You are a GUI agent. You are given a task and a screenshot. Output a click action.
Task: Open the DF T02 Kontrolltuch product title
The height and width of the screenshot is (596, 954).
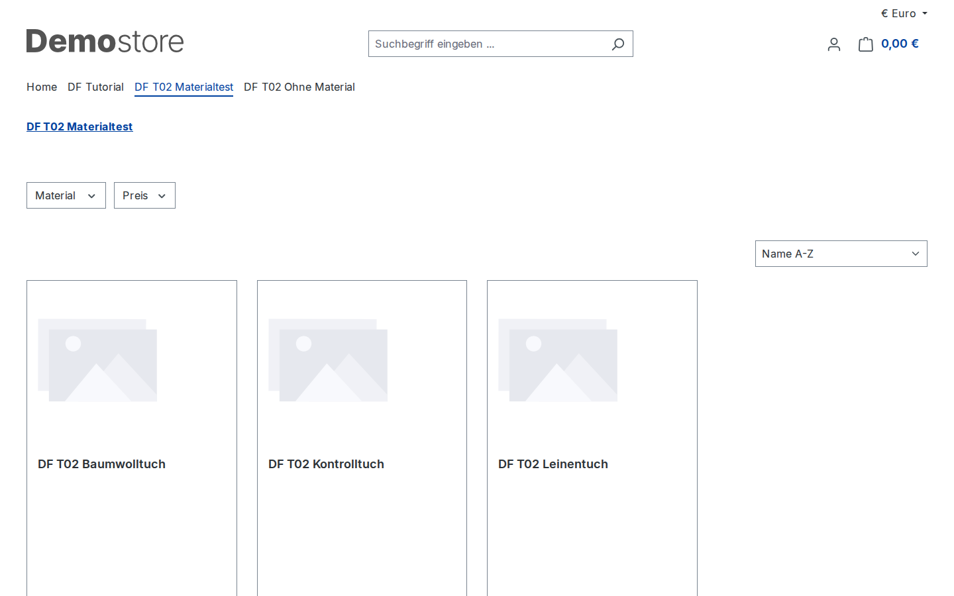(326, 464)
